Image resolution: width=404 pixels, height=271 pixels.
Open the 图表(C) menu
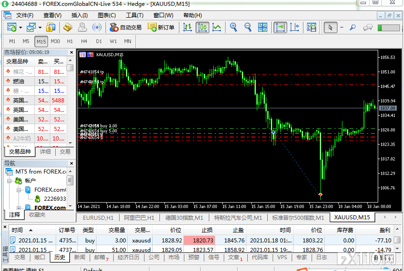point(107,15)
